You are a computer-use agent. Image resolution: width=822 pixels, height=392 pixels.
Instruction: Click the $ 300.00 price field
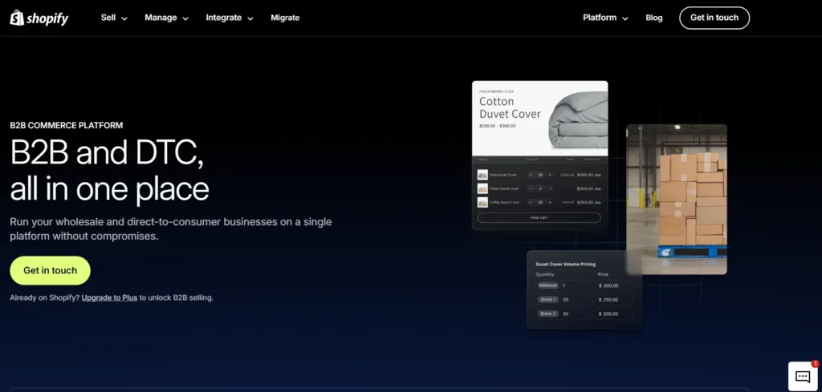614,285
